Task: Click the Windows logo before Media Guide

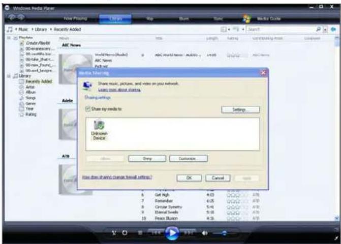Action: coord(247,19)
